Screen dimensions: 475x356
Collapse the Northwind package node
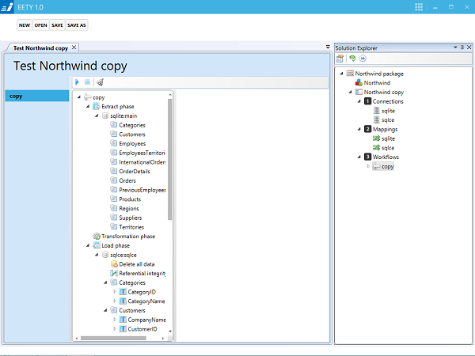(x=342, y=74)
